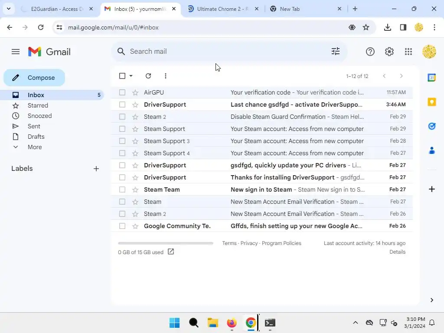Get add-ons plus icon in side panel
Image resolution: width=444 pixels, height=333 pixels.
(431, 189)
